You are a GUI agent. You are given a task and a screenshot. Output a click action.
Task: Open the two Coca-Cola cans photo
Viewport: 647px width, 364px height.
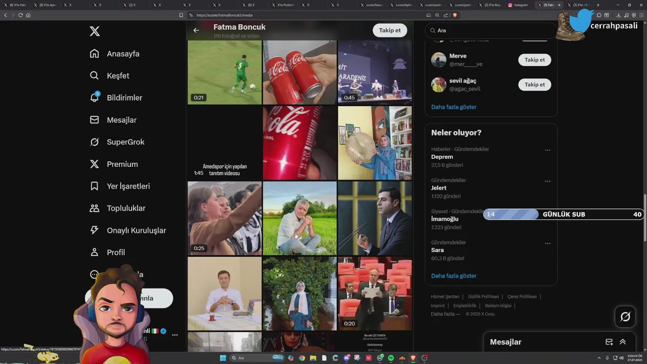[x=300, y=72]
